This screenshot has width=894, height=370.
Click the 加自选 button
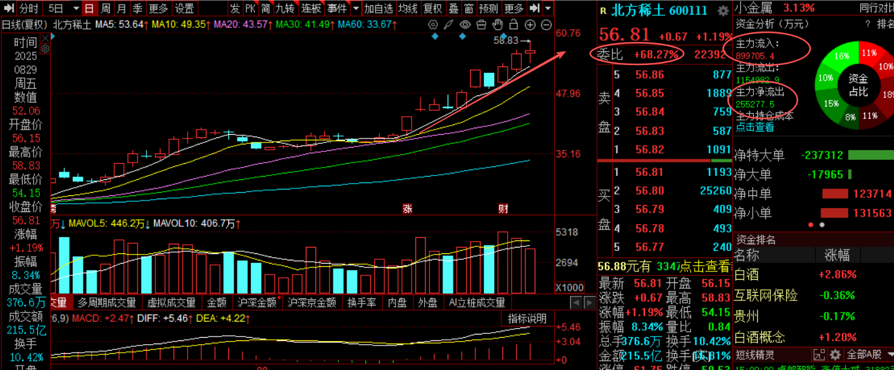[x=378, y=8]
